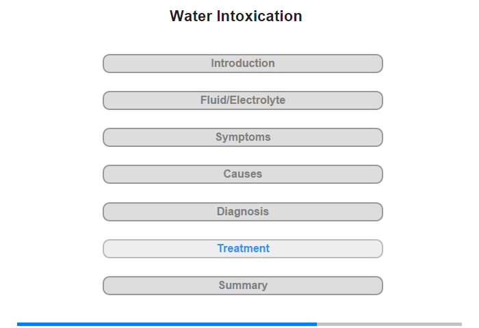View the Symptoms topic

click(243, 137)
